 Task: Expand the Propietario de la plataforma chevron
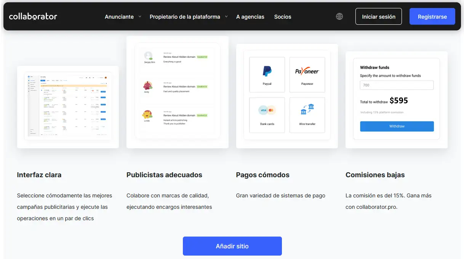tap(226, 17)
